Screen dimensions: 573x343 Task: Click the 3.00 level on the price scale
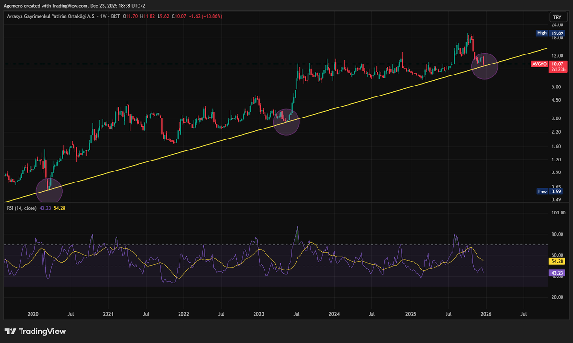pyautogui.click(x=556, y=118)
